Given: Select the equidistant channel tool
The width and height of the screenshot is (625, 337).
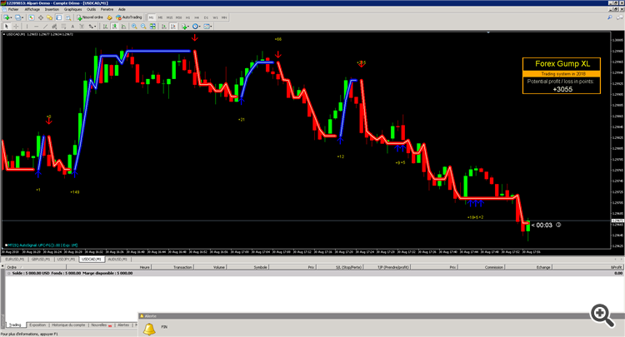Looking at the screenshot, I should [54, 27].
